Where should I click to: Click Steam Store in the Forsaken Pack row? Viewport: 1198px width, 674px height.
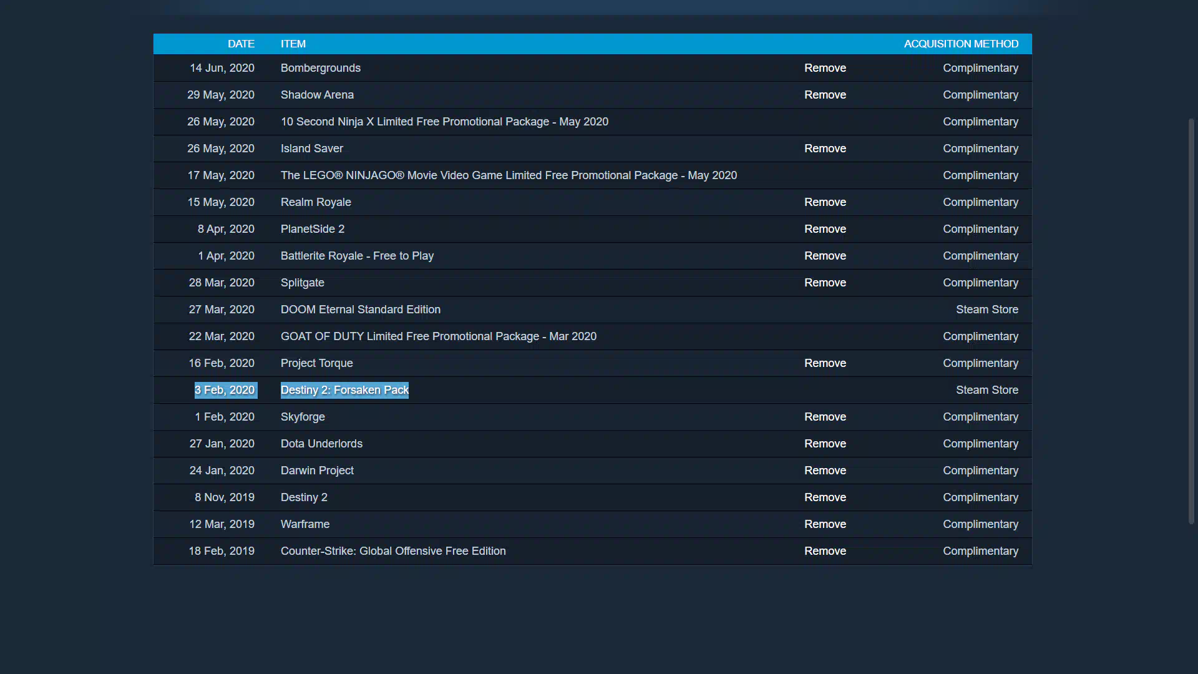click(987, 390)
